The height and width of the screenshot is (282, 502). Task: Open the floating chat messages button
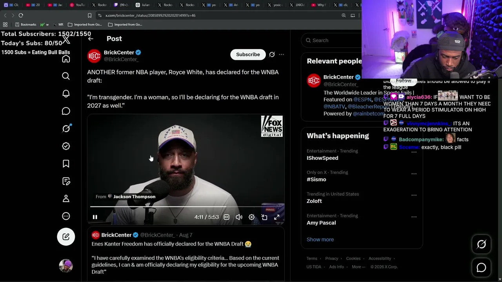(x=481, y=268)
